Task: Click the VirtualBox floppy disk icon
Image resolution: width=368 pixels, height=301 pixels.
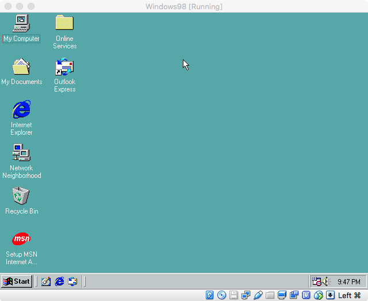Action: [x=234, y=295]
